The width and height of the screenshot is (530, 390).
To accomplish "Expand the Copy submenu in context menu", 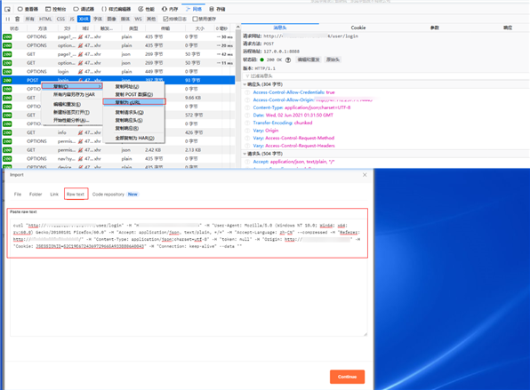I will [72, 86].
